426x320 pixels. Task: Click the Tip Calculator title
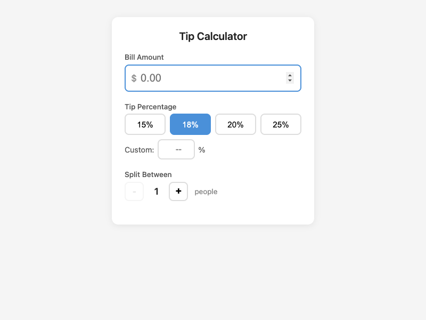pyautogui.click(x=212, y=36)
